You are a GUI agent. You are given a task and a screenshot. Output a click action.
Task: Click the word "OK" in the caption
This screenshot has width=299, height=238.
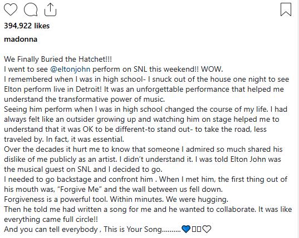click(x=88, y=129)
